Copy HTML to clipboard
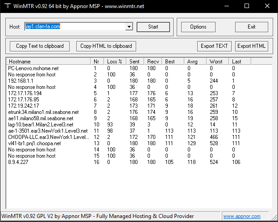278x222 pixels. (x=106, y=46)
